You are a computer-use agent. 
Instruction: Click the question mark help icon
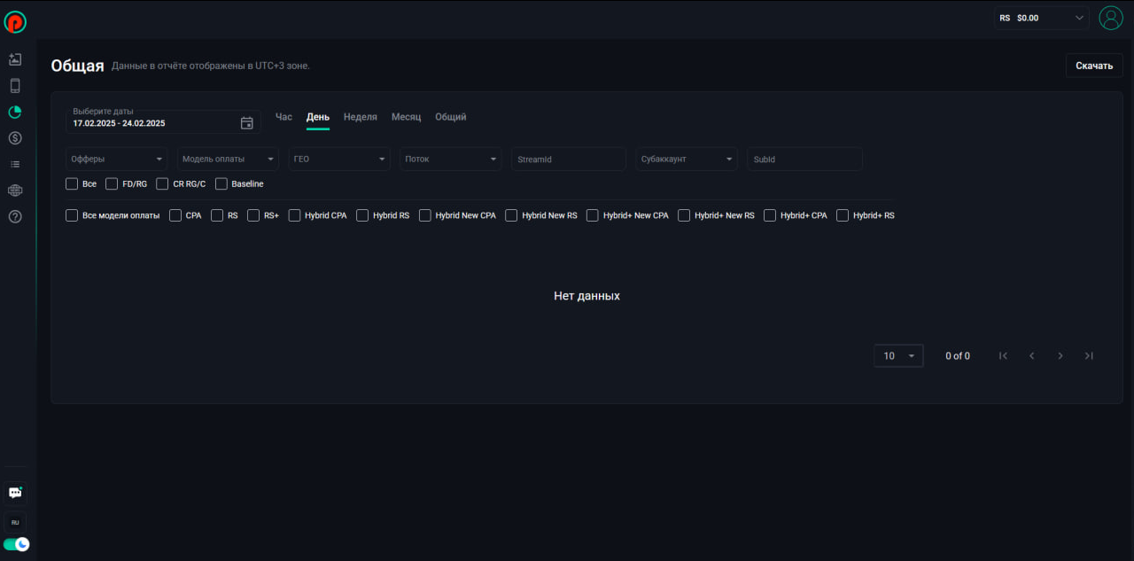(x=15, y=216)
